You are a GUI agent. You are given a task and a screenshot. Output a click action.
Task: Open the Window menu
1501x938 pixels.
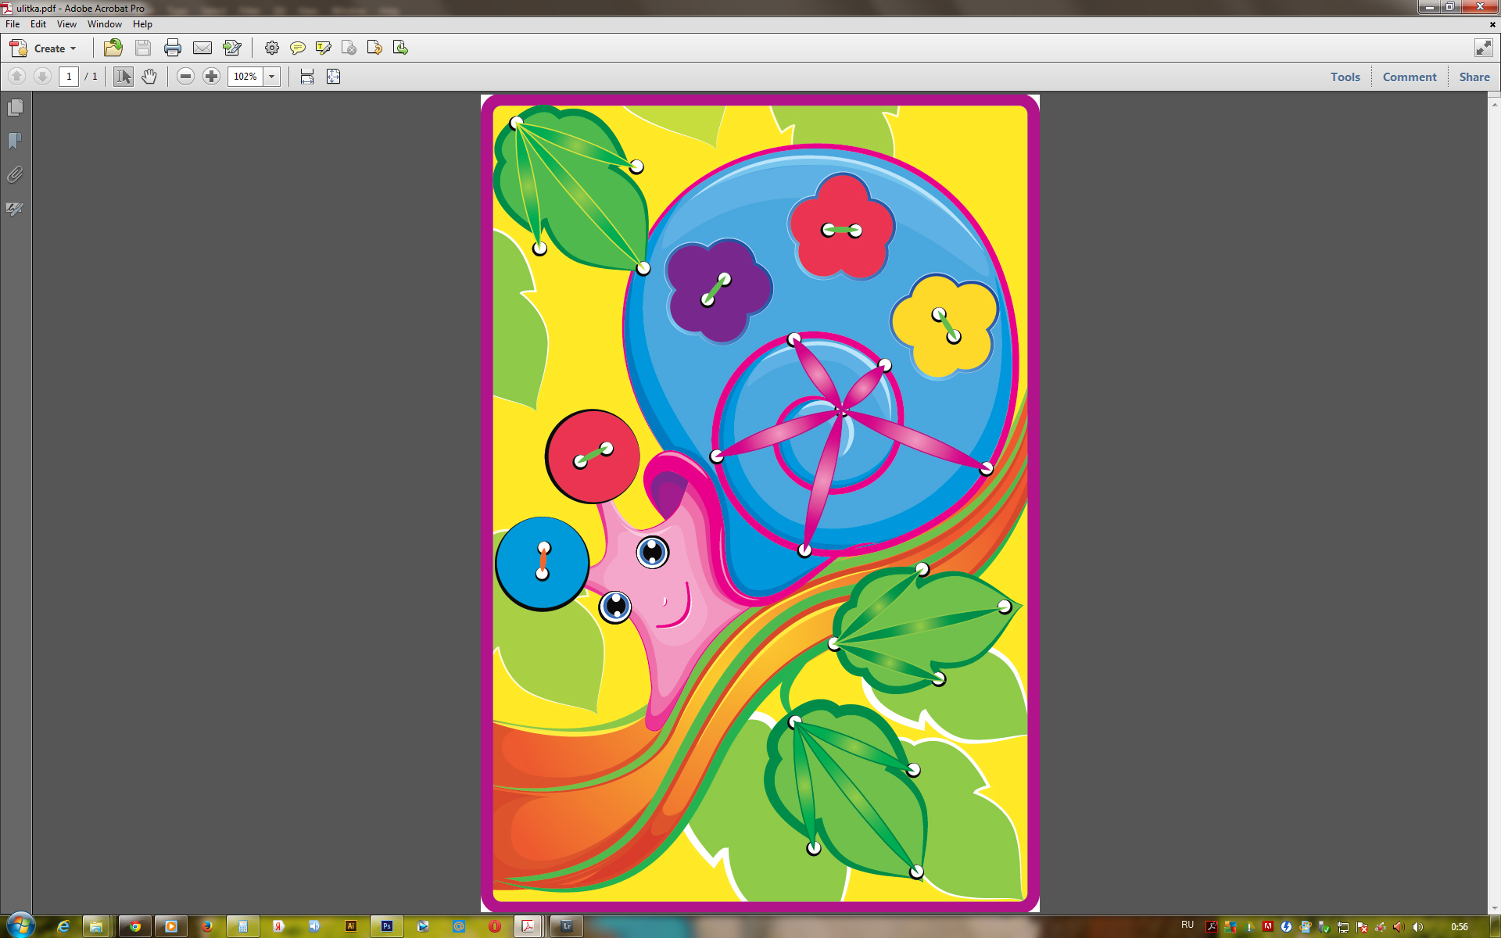(x=104, y=24)
